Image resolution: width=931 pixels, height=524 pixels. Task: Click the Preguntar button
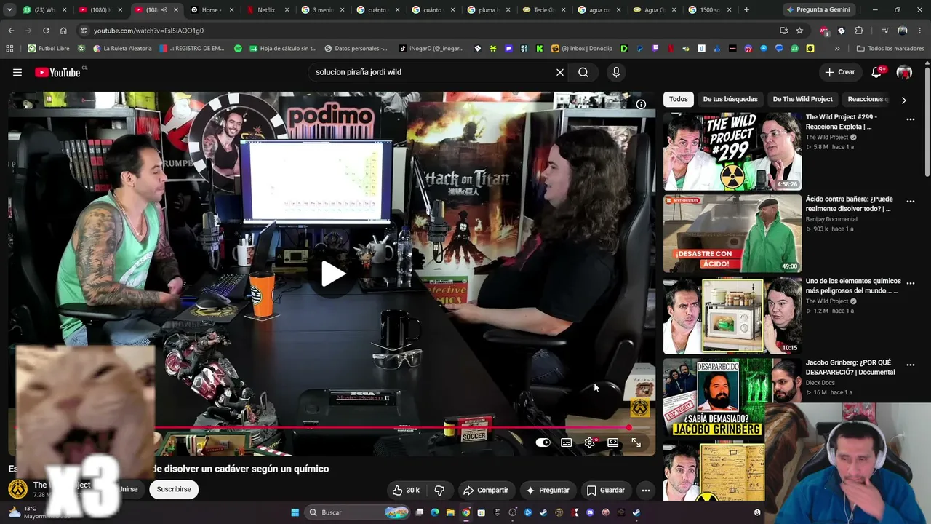pos(548,490)
